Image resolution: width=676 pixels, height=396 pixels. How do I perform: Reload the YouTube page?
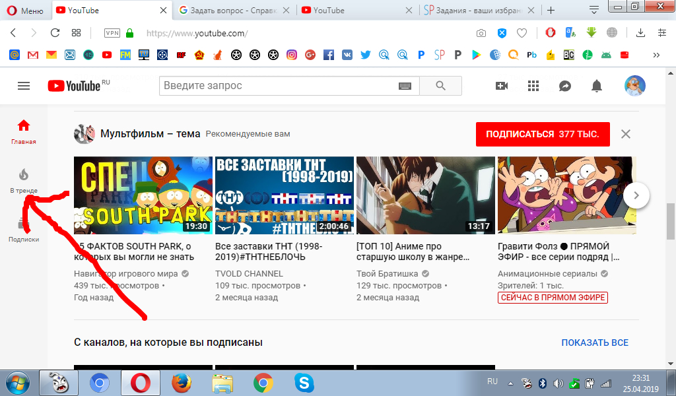click(55, 33)
